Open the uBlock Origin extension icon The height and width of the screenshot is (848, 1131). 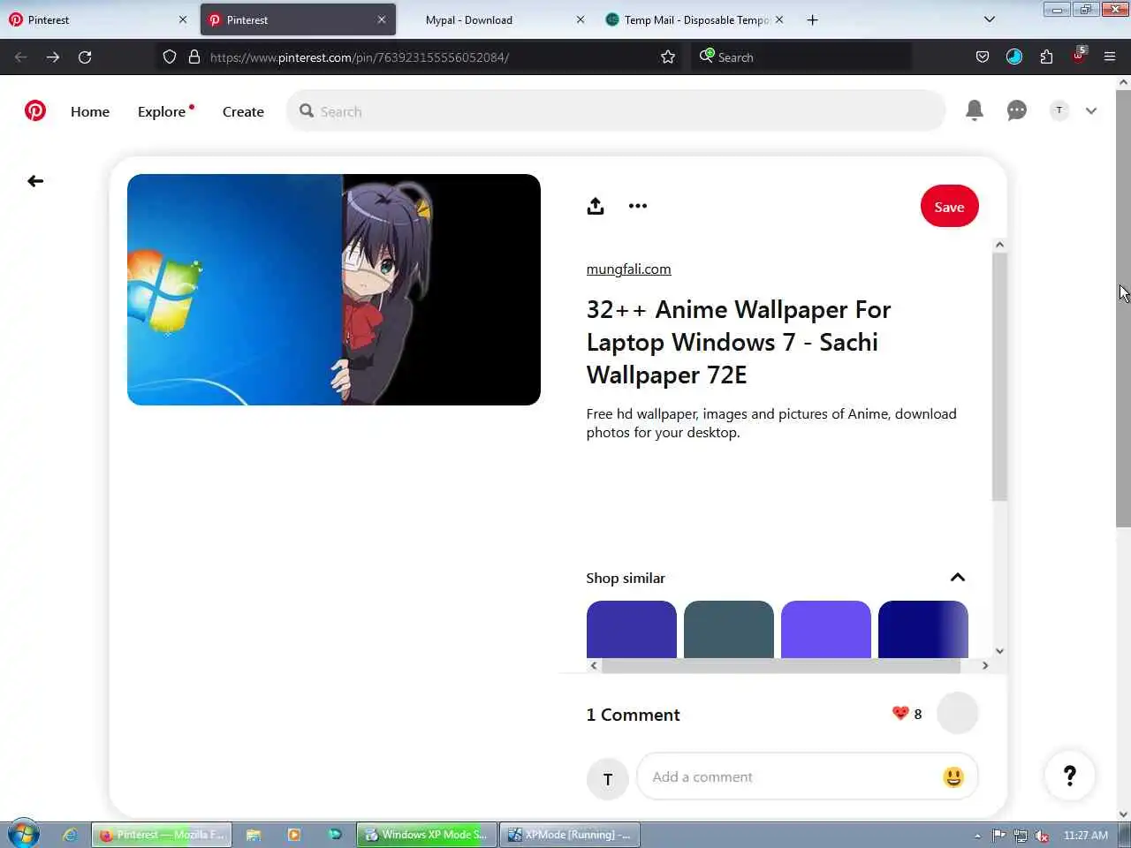(x=1079, y=56)
